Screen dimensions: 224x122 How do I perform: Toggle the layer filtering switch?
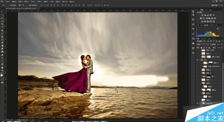click(222, 41)
